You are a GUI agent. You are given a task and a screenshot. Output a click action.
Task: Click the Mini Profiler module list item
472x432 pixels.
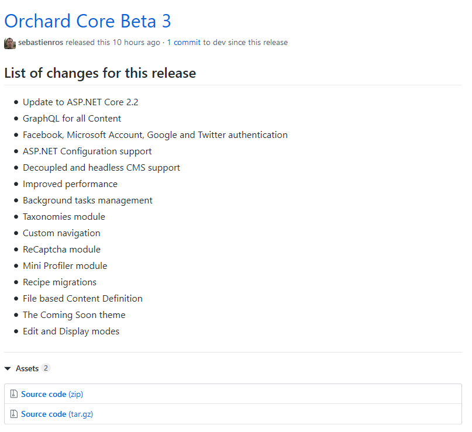click(x=65, y=265)
